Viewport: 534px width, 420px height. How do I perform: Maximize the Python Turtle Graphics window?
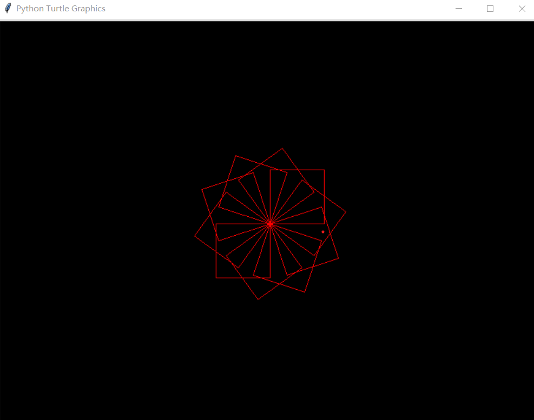point(490,9)
